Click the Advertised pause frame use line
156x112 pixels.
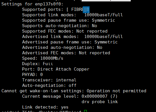tap(70, 42)
